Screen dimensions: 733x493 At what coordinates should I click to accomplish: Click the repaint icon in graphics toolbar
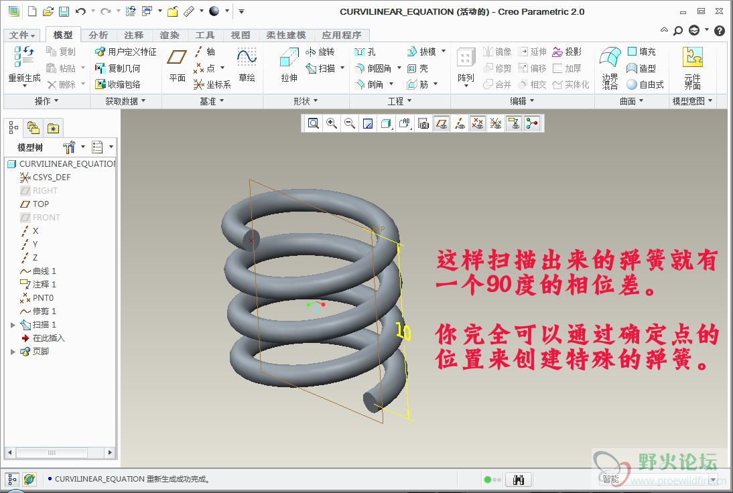(x=368, y=123)
